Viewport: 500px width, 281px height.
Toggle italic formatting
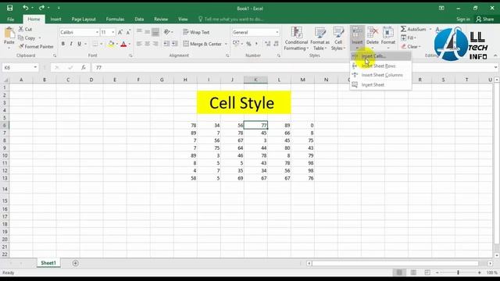click(x=71, y=44)
